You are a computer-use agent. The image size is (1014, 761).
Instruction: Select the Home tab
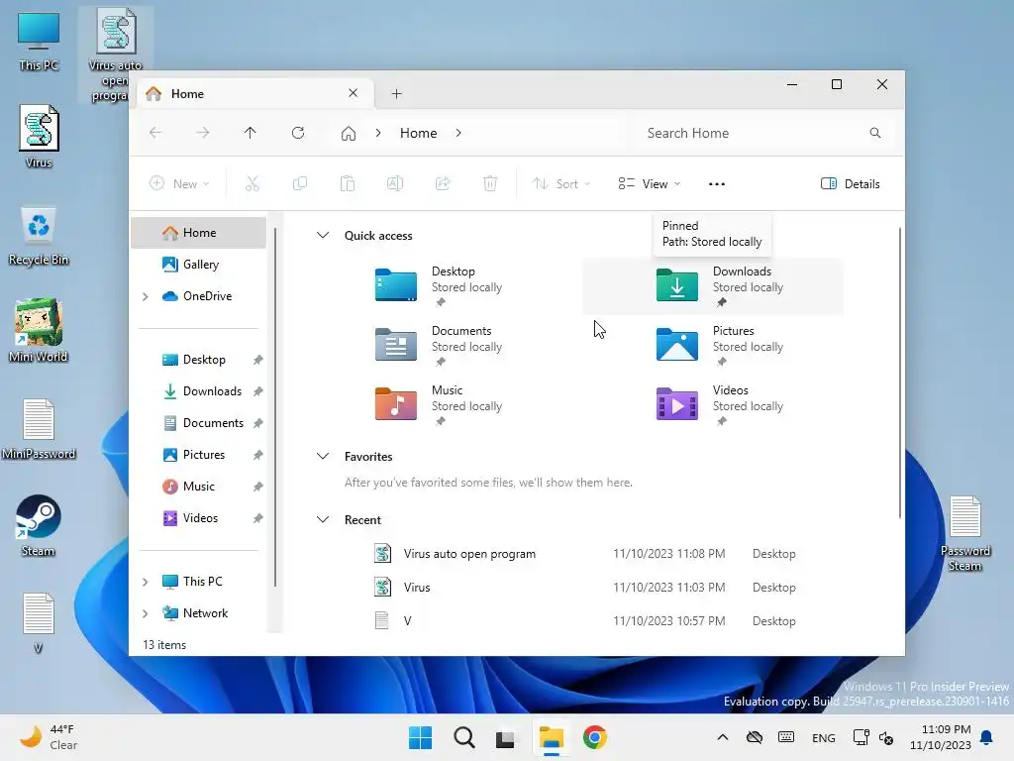[255, 94]
